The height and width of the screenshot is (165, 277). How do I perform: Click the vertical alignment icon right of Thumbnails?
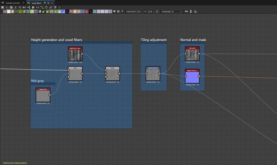[x=191, y=11]
